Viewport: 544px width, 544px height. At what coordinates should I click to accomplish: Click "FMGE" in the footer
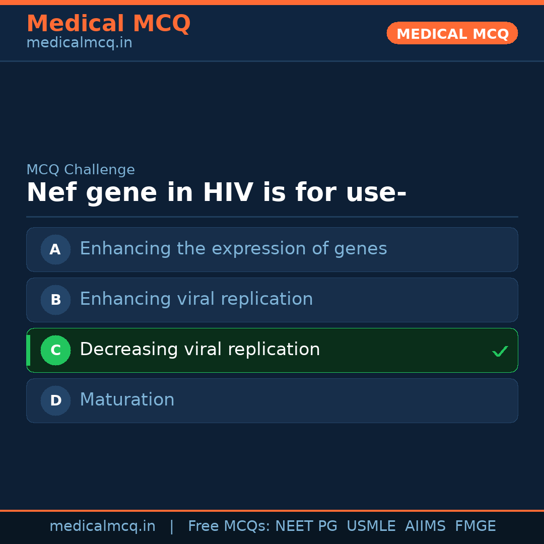point(475,526)
